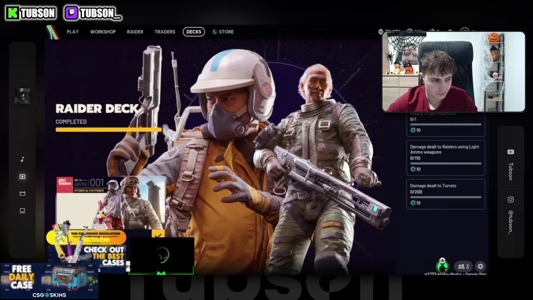
Task: Open the PLAY tab
Action: point(72,32)
